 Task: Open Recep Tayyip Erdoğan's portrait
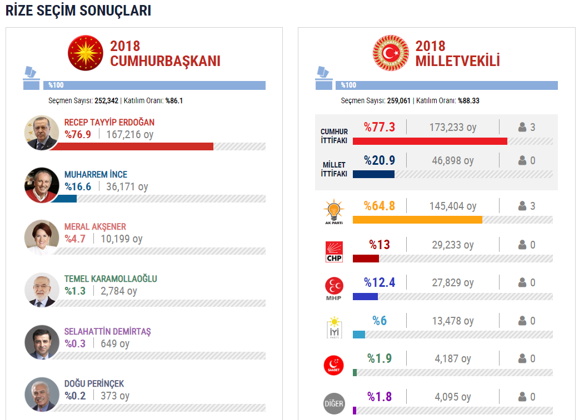tap(42, 133)
